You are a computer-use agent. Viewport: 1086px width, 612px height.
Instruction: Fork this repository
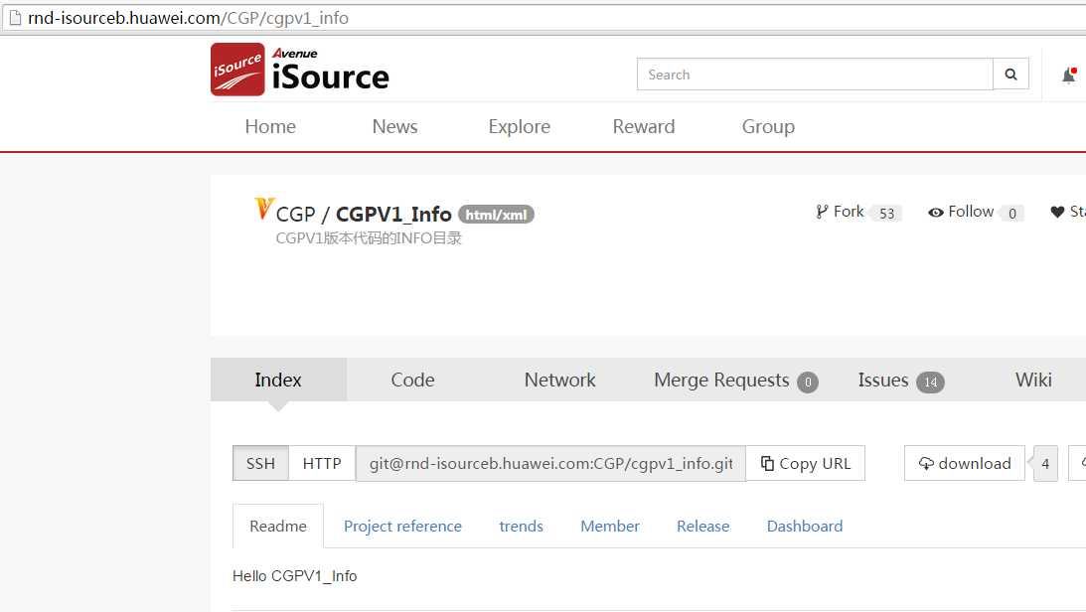tap(840, 212)
